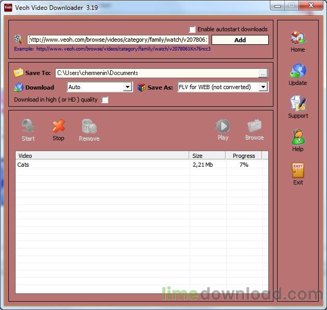The image size is (327, 310).
Task: Open the Support icon
Action: 298,104
